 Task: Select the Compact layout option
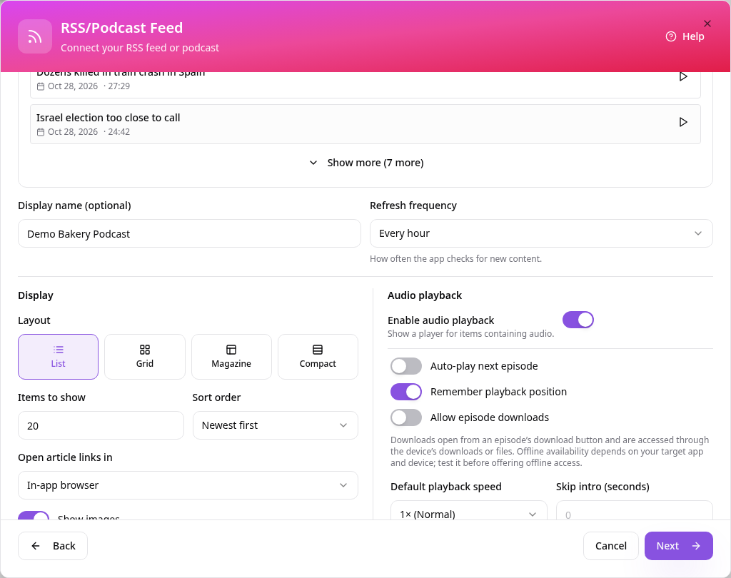click(318, 357)
